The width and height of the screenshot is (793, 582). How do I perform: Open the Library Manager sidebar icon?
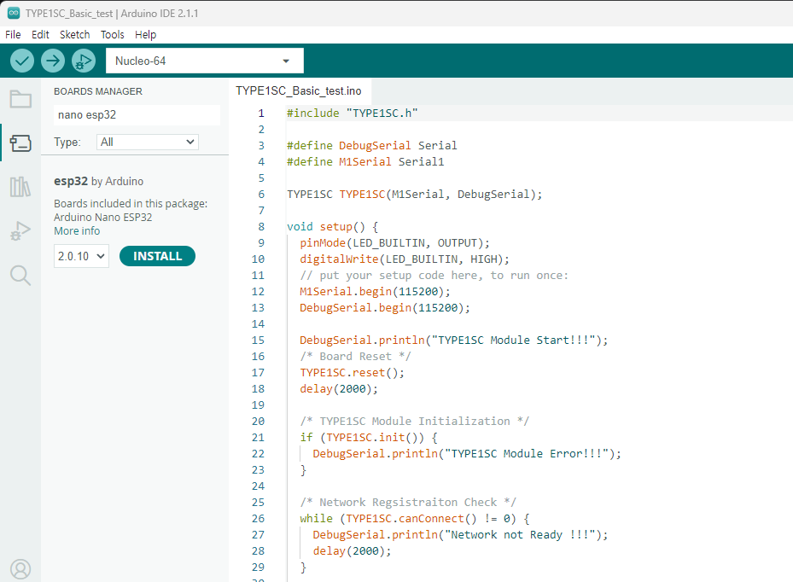coord(20,187)
